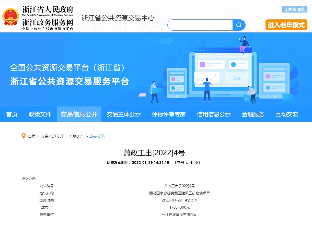Set font size to 小
This screenshot has height=226, width=312.
(196, 163)
